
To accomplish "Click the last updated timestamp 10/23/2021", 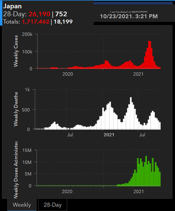I will 129,16.
